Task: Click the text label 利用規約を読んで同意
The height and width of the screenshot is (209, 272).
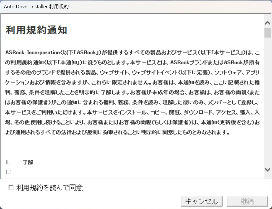Action: point(50,188)
